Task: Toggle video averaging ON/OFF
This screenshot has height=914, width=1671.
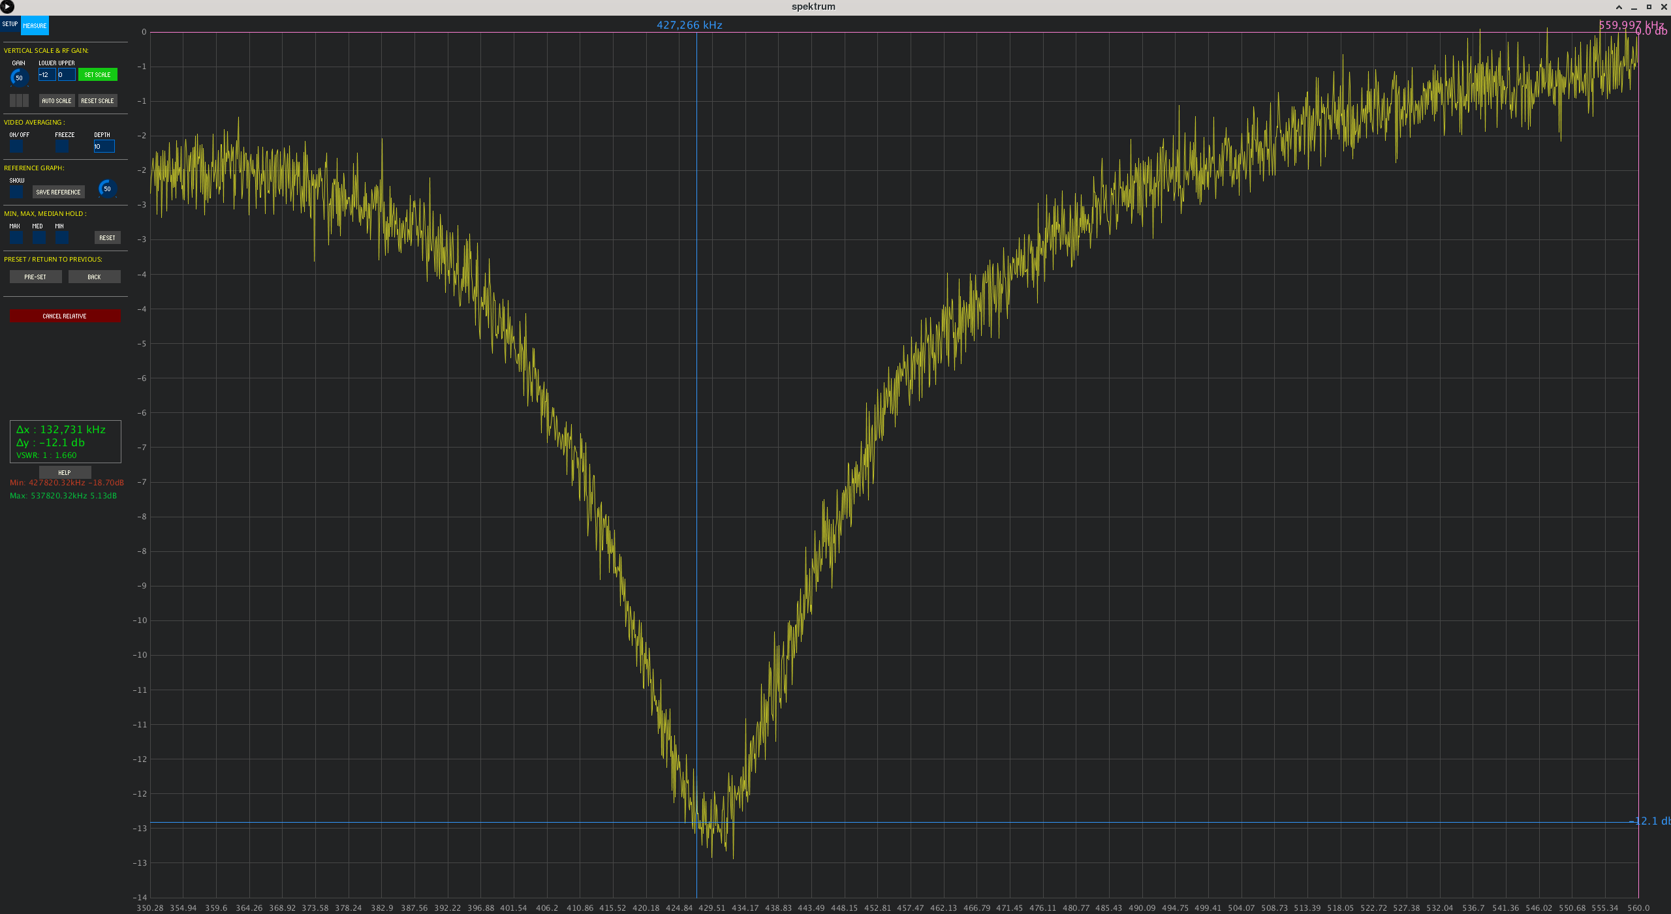Action: point(16,146)
